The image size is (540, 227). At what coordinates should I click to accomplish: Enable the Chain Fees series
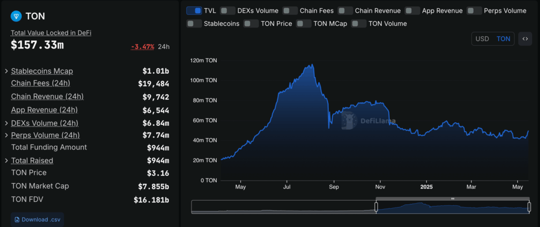(x=290, y=11)
